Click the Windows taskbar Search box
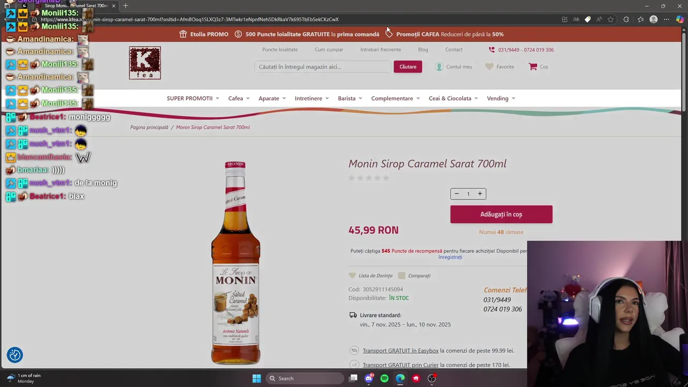Image resolution: width=688 pixels, height=387 pixels. coord(305,378)
